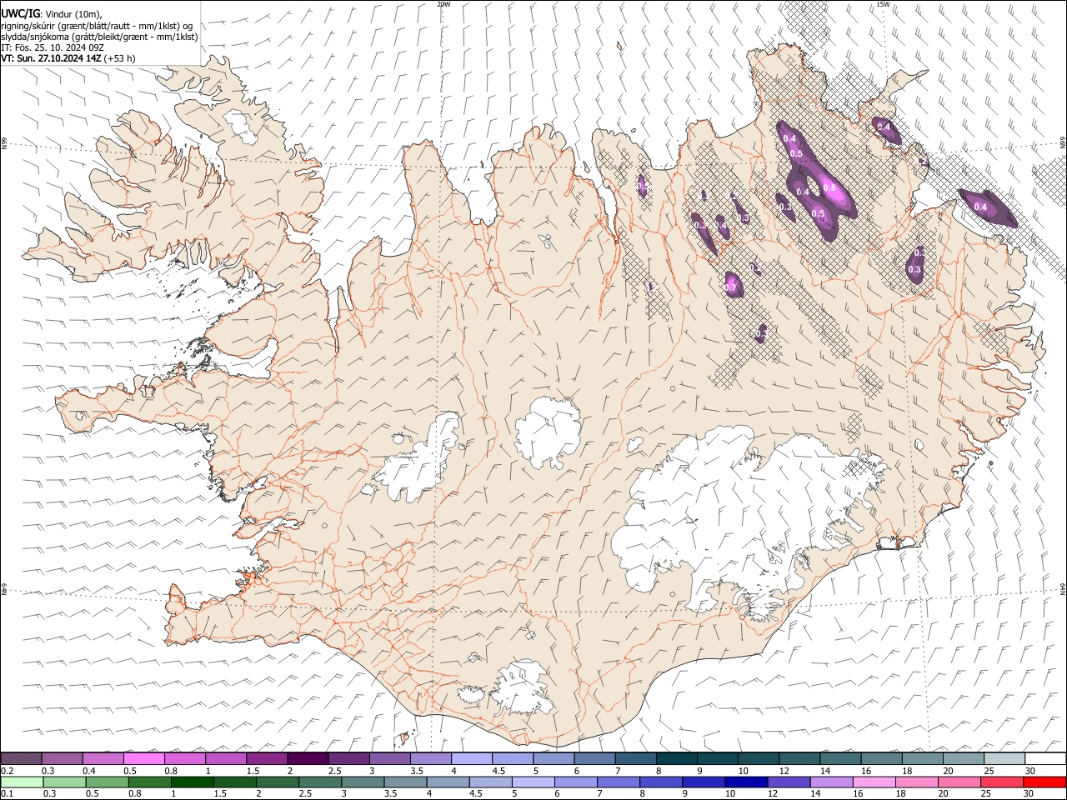
Task: Click the pale grey 25 swatch in snow scale
Action: pyautogui.click(x=1004, y=758)
